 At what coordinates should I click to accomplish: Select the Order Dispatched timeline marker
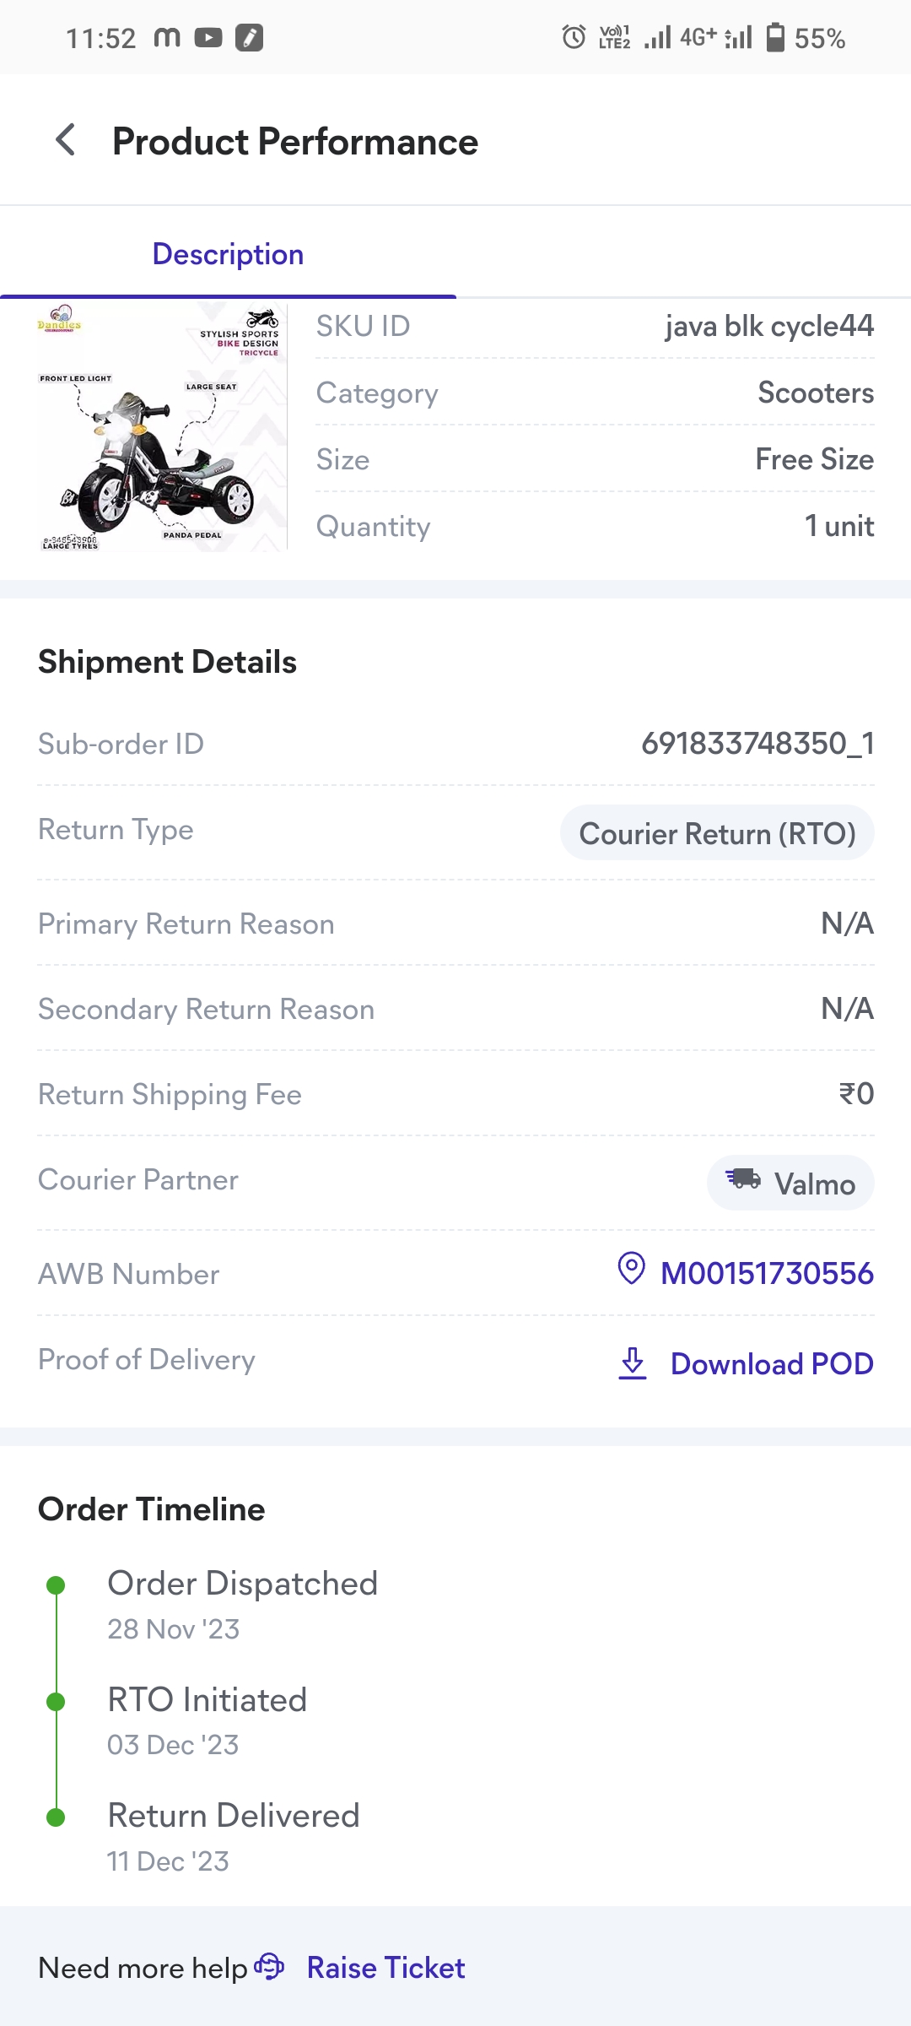pos(57,1585)
